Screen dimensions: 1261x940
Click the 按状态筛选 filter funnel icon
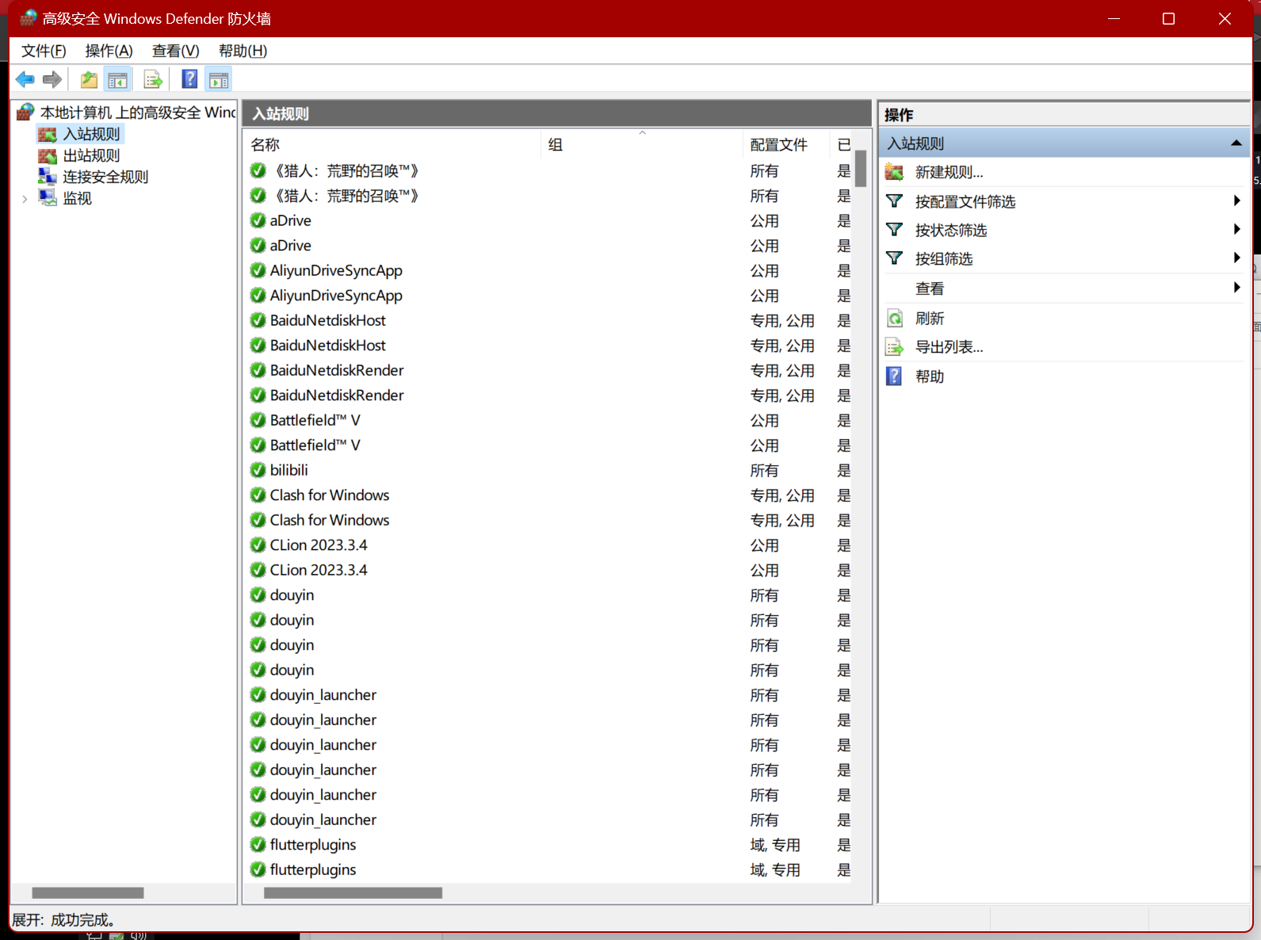(x=894, y=230)
